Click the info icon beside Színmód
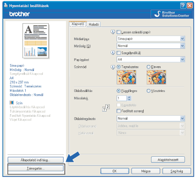Image resolution: width=195 pixels, height=180 pixels. [113, 67]
